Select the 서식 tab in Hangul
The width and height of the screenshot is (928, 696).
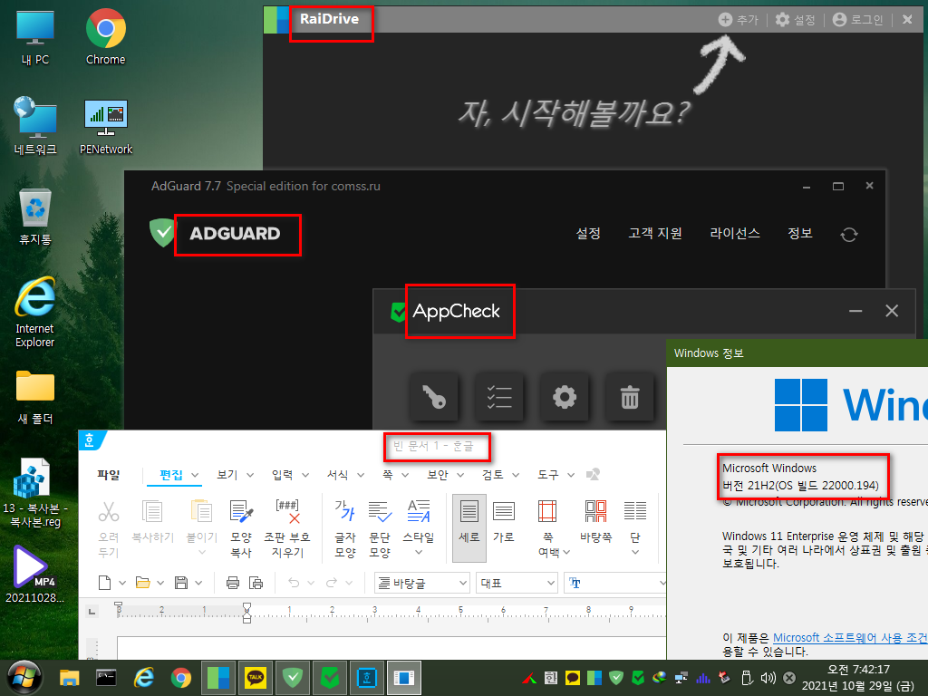337,475
